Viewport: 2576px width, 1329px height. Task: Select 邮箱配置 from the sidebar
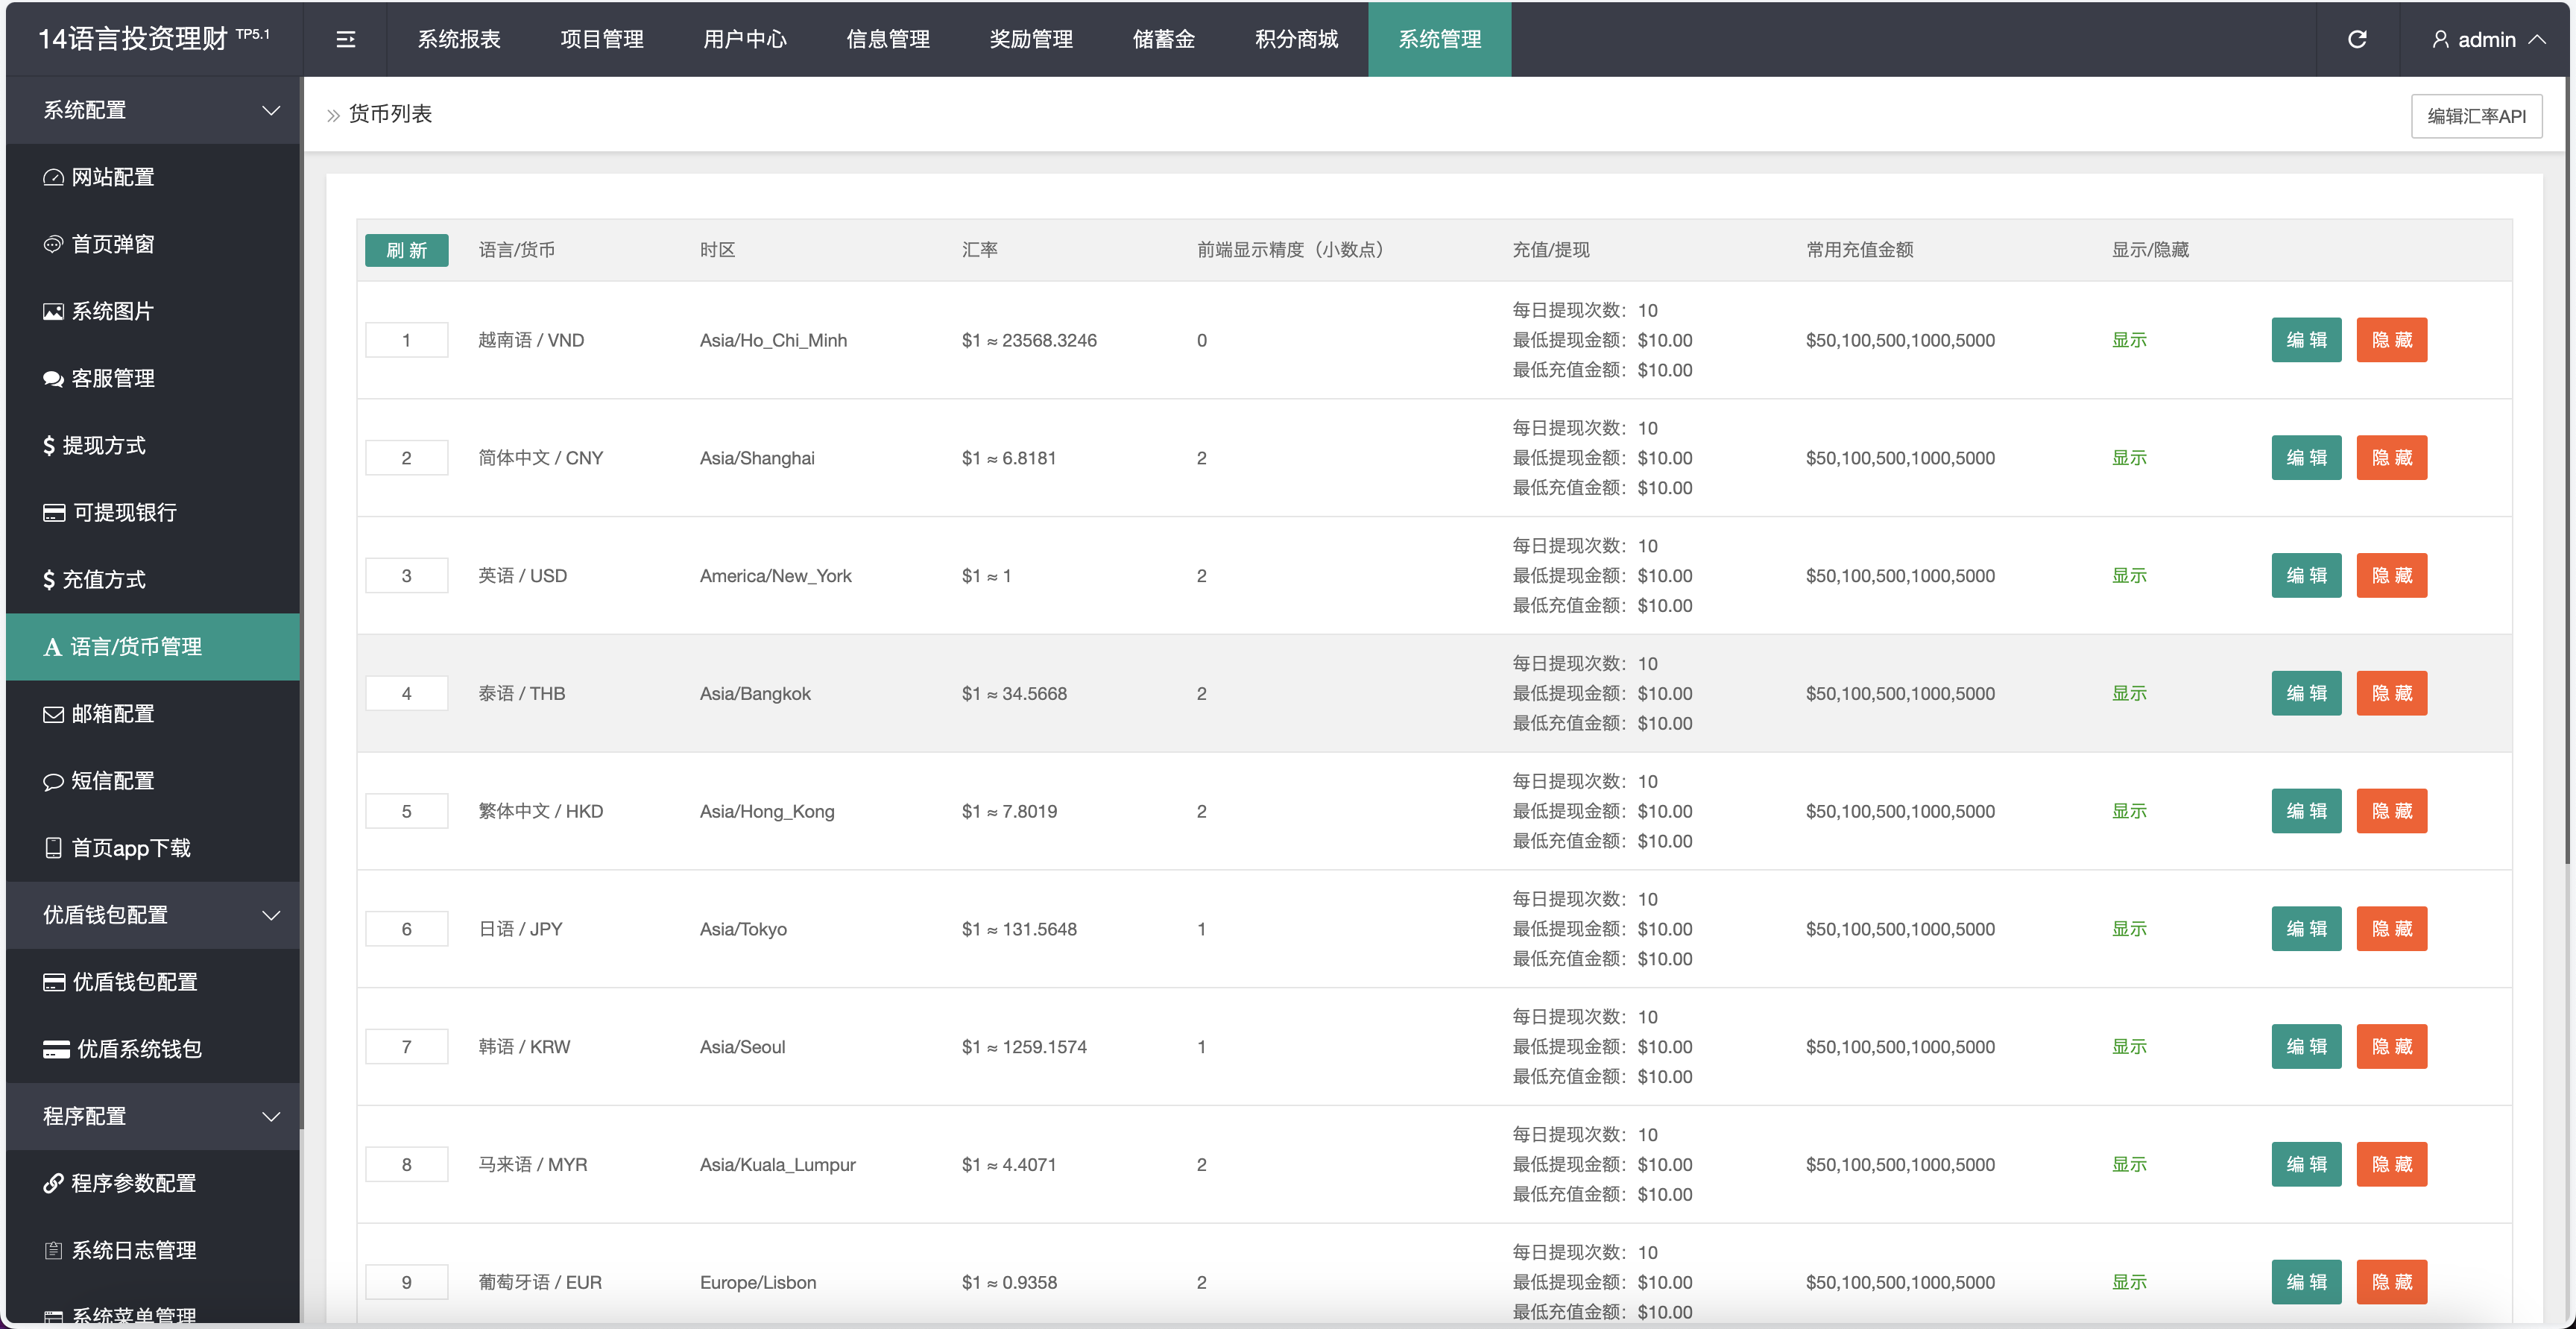point(111,713)
